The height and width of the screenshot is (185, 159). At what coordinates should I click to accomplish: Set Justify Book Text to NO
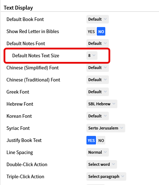101,140
